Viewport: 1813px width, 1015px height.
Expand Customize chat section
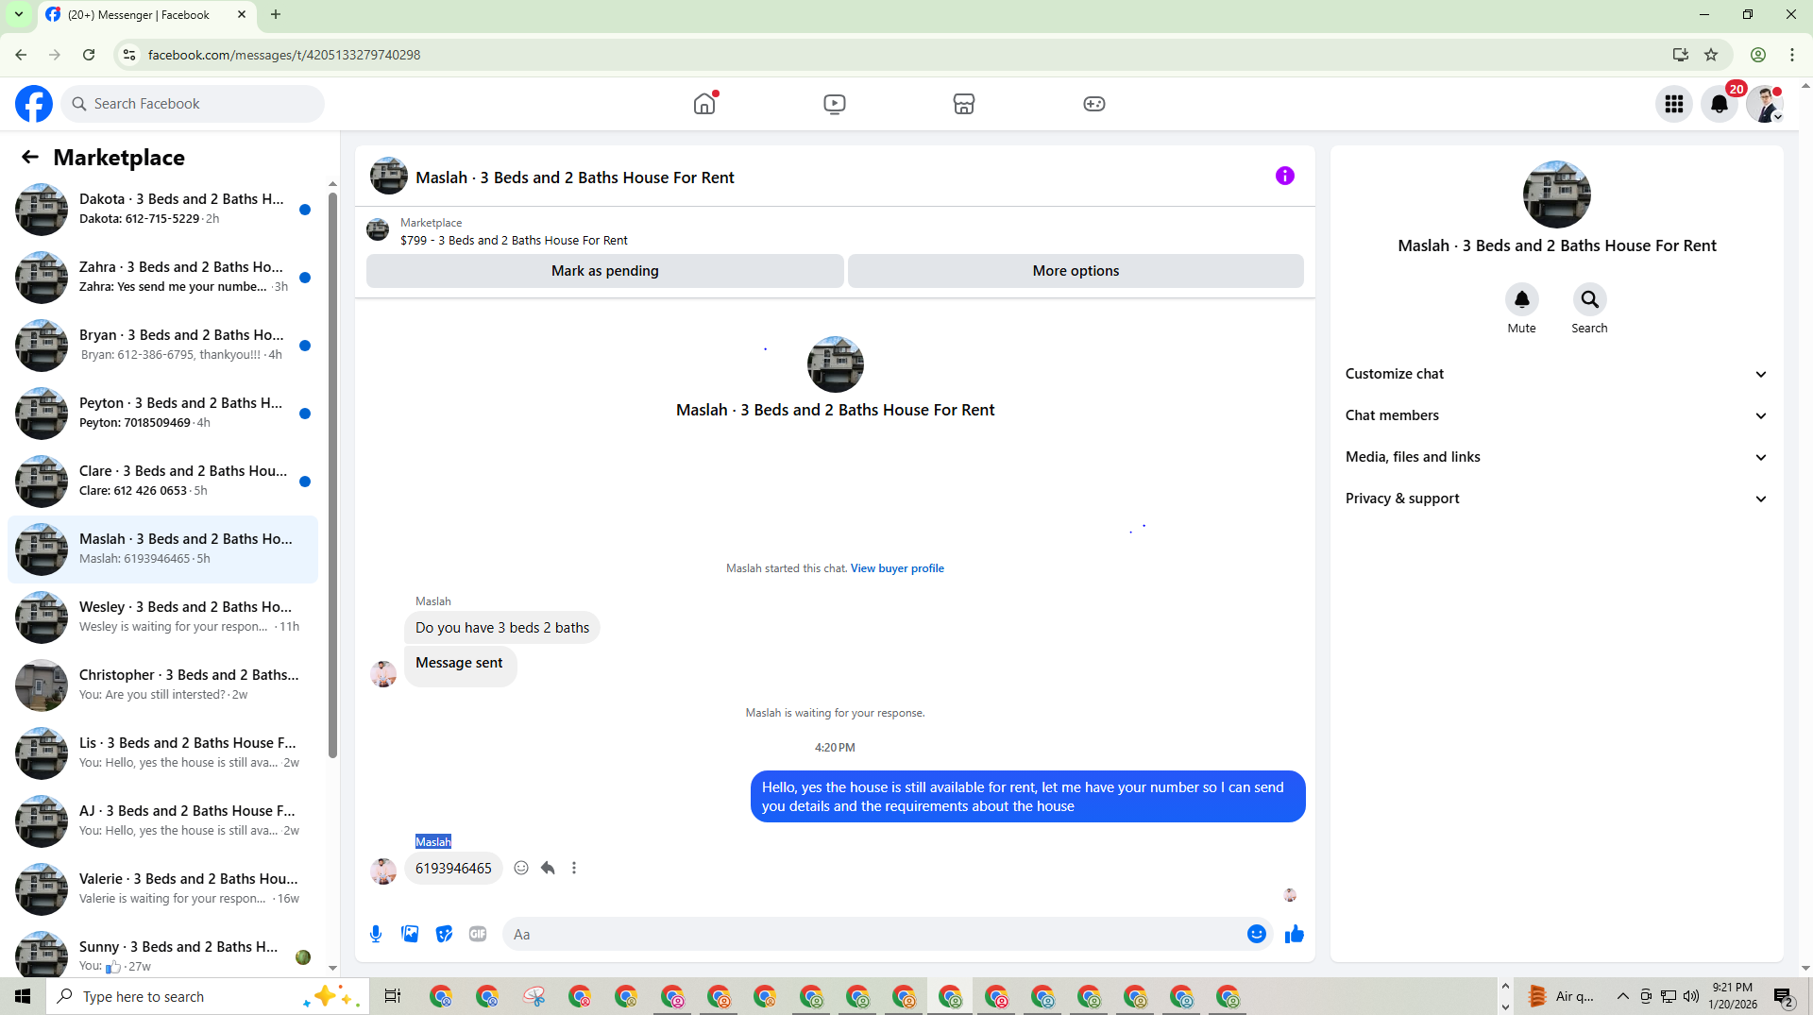point(1556,374)
